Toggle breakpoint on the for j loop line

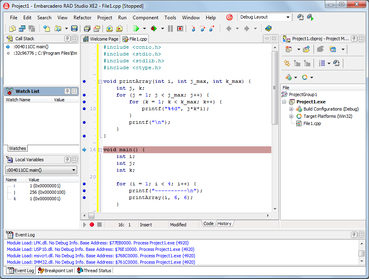pos(84,95)
